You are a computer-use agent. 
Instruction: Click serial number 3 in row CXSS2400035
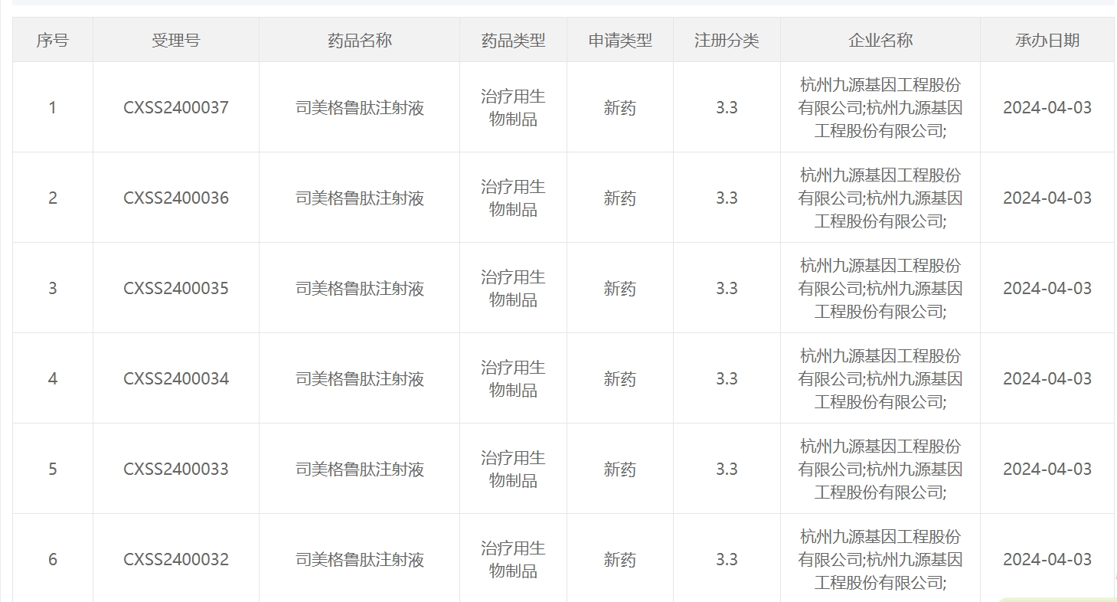[52, 289]
